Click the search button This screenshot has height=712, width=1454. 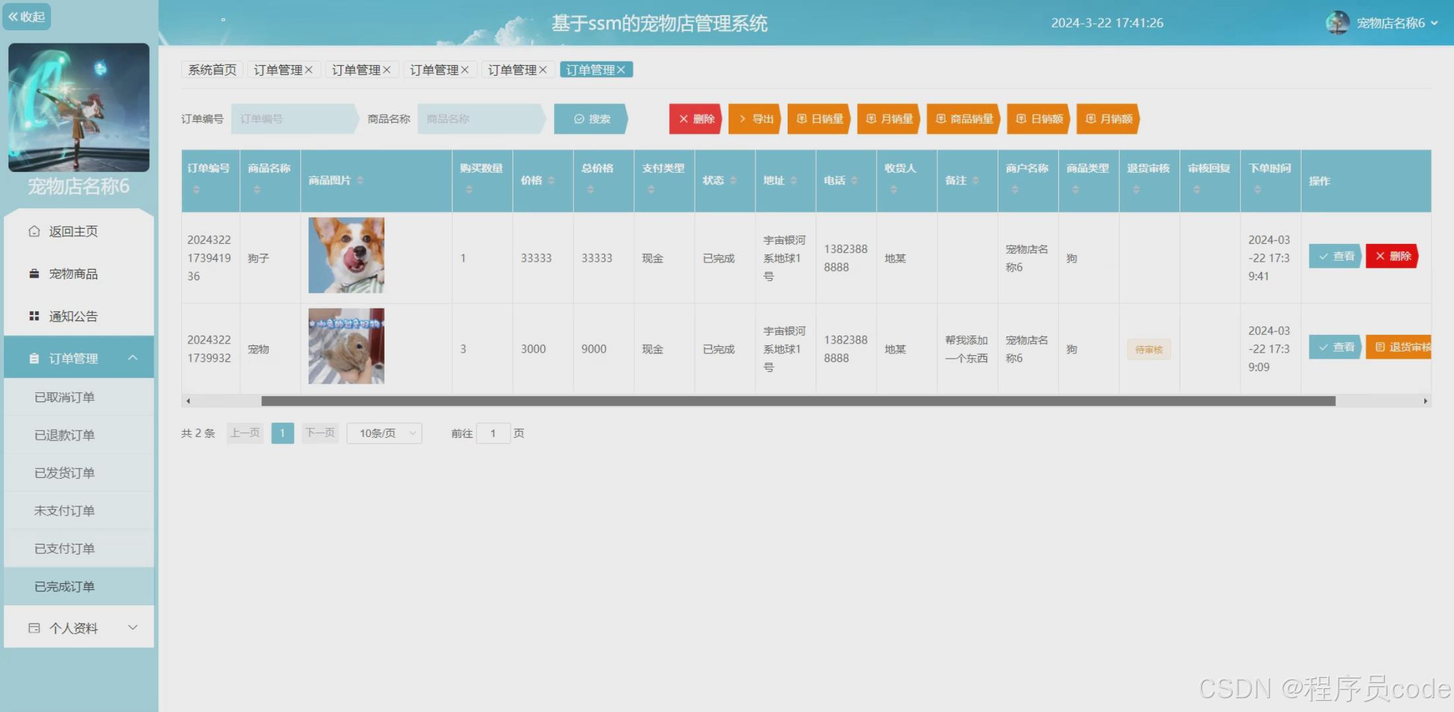pos(590,119)
